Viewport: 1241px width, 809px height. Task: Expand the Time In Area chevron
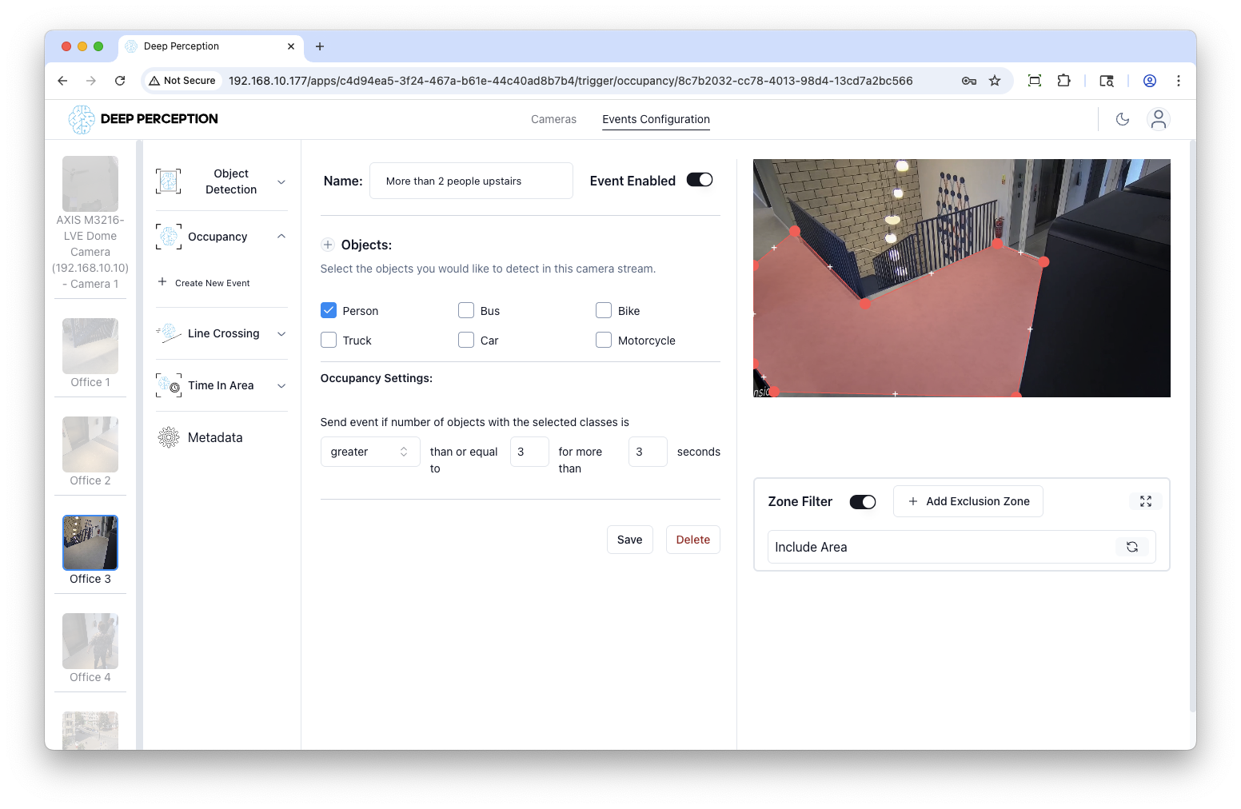[x=281, y=386]
